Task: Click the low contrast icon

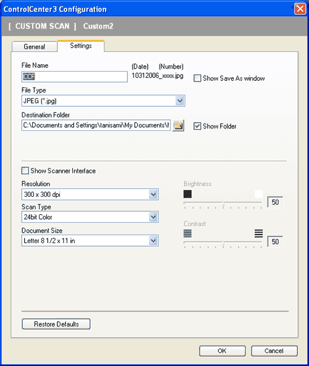Action: pyautogui.click(x=187, y=233)
